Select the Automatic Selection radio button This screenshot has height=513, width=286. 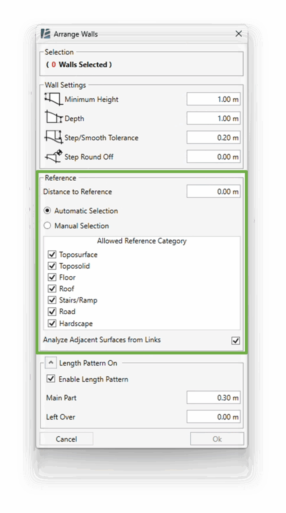coord(47,211)
